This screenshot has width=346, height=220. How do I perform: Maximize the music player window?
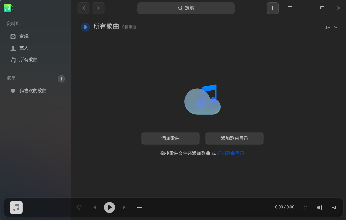322,8
